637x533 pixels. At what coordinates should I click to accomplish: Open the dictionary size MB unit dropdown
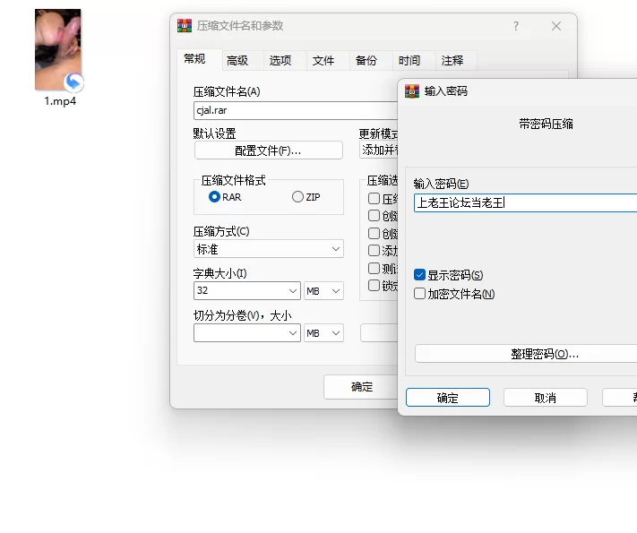pyautogui.click(x=323, y=291)
